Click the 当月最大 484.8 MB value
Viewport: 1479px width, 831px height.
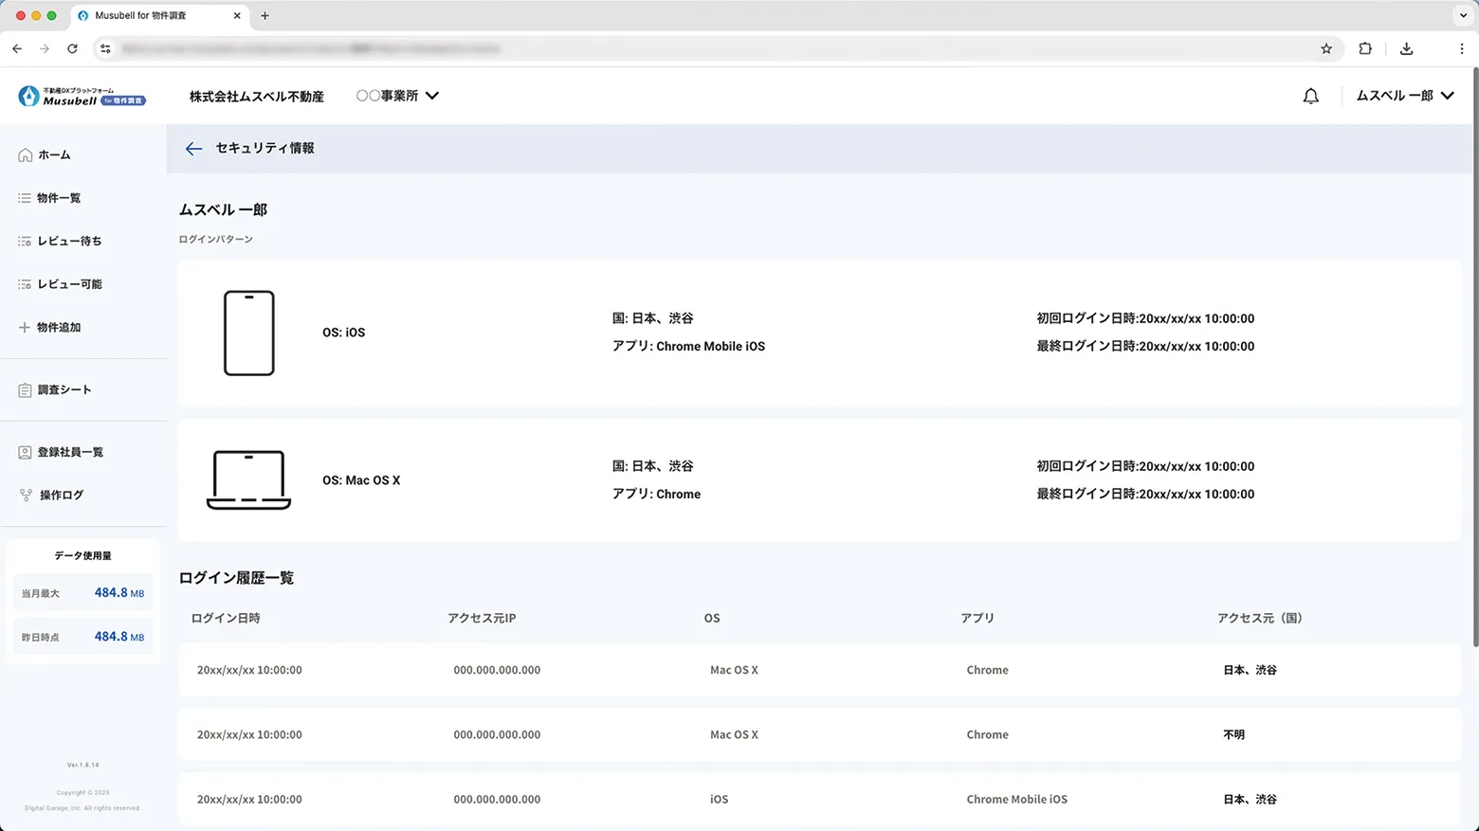118,592
